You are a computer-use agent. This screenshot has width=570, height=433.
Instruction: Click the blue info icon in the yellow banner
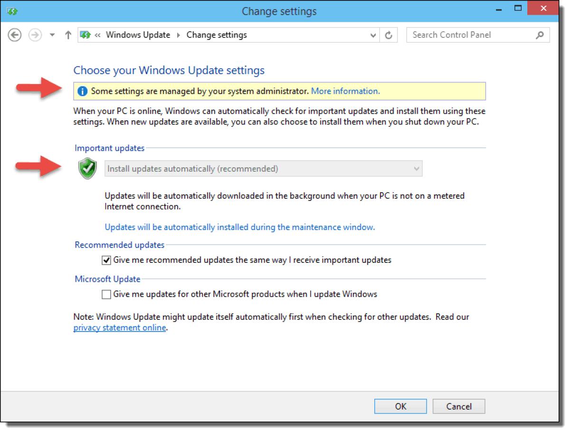tap(82, 91)
